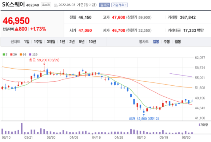The width and height of the screenshot is (211, 142).
Task: Click the 코스피 market badge
Action: (x=46, y=5)
